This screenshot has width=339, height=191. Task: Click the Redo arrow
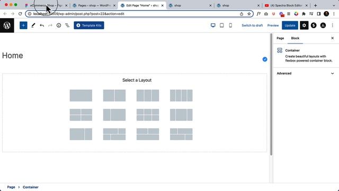pos(50,25)
